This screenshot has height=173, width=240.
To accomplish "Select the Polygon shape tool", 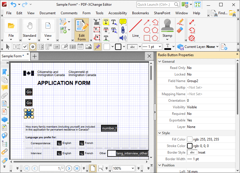I will click(x=155, y=30).
